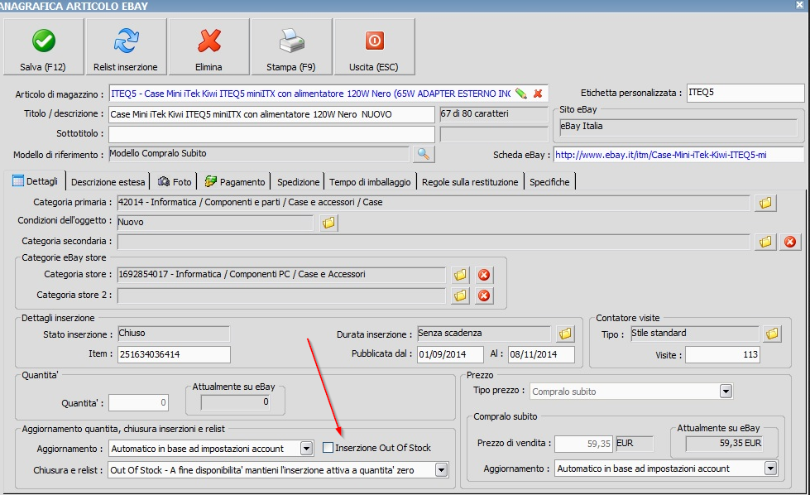This screenshot has width=810, height=495.
Task: Open the Tempo di imballaggio tab
Action: (370, 182)
